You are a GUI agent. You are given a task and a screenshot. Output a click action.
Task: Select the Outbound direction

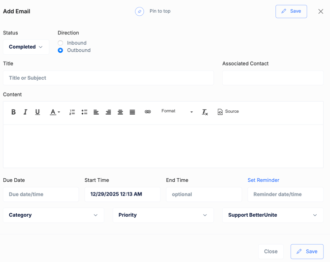61,50
